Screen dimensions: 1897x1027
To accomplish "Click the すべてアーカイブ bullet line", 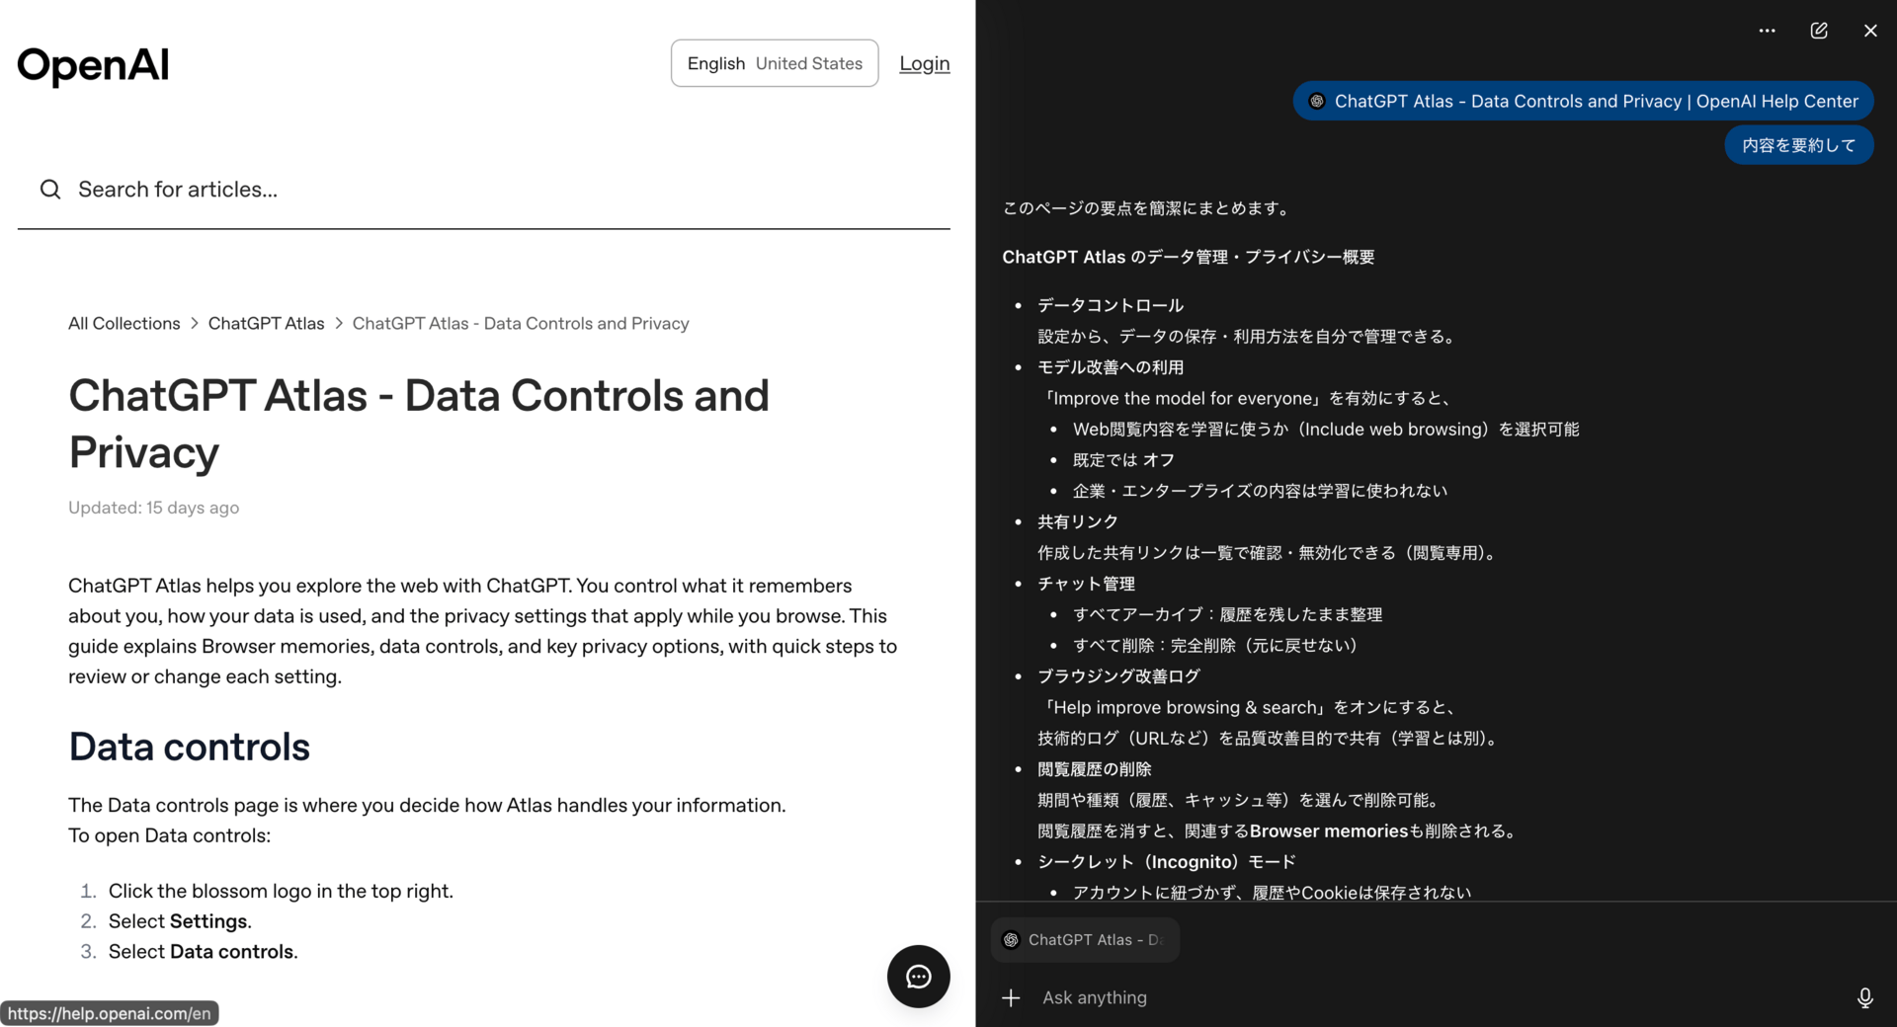I will click(1228, 614).
